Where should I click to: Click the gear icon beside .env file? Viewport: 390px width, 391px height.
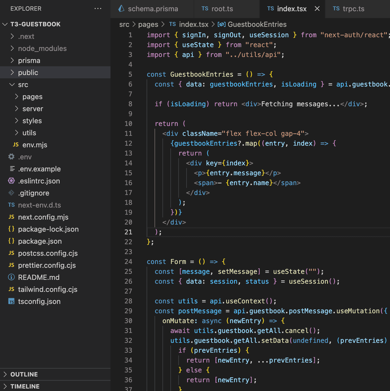point(11,157)
